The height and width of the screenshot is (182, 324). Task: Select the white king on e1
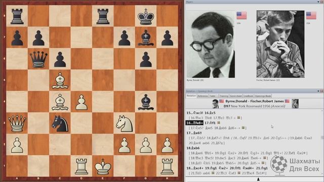[x=103, y=166]
